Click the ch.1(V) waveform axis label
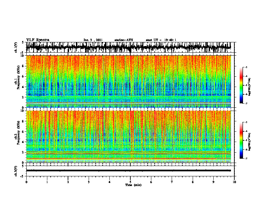 pyautogui.click(x=16, y=47)
